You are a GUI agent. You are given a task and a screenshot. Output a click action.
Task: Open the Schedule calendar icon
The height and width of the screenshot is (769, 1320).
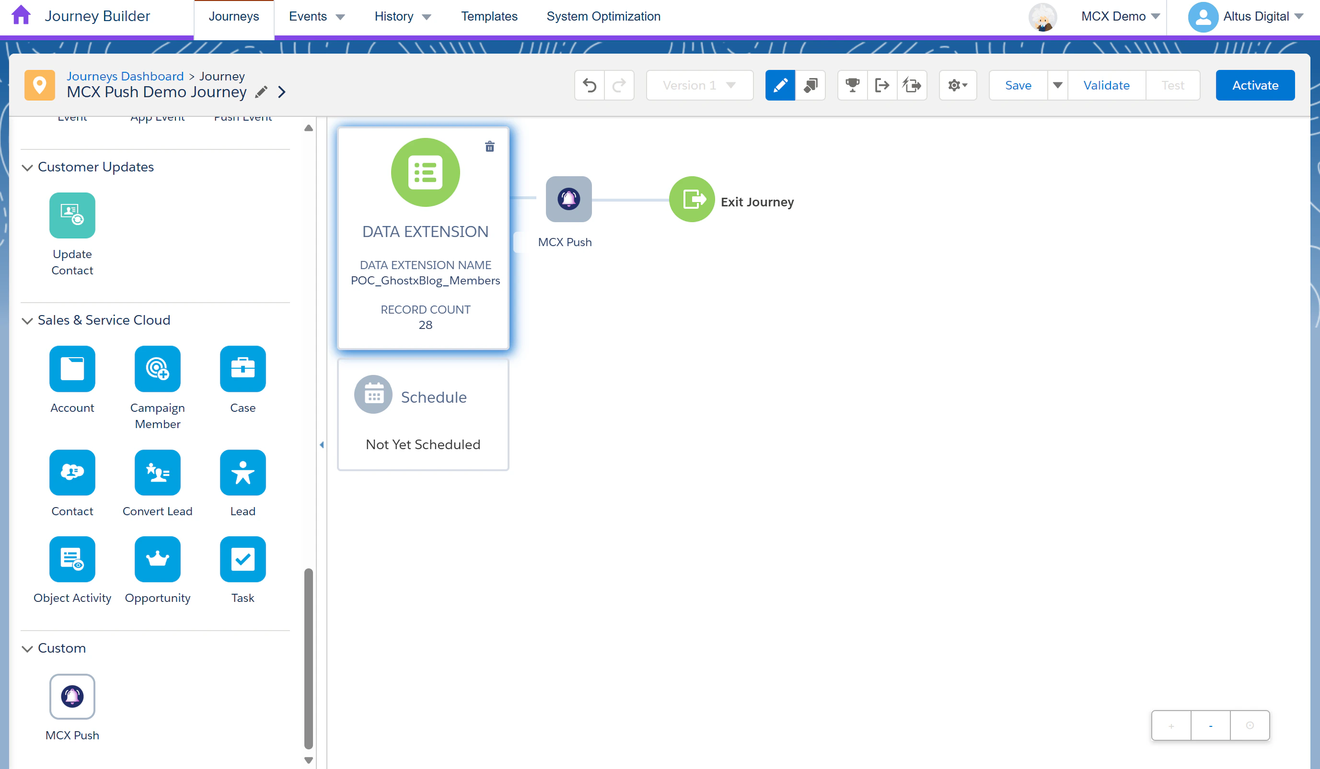point(373,395)
